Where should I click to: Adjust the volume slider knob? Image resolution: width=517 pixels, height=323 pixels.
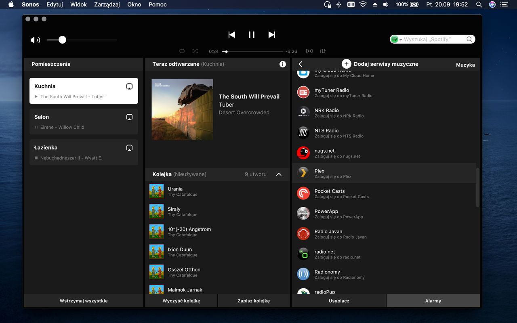(x=62, y=40)
